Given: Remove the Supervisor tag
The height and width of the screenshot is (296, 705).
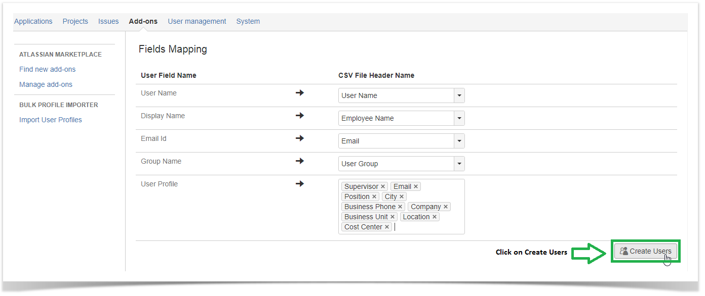Looking at the screenshot, I should click(383, 187).
